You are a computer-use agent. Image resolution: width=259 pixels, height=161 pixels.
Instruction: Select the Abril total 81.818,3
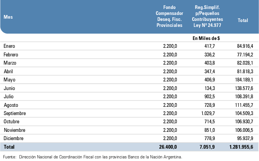click(245, 71)
